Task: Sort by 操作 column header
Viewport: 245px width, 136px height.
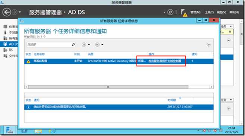Action: [x=151, y=54]
